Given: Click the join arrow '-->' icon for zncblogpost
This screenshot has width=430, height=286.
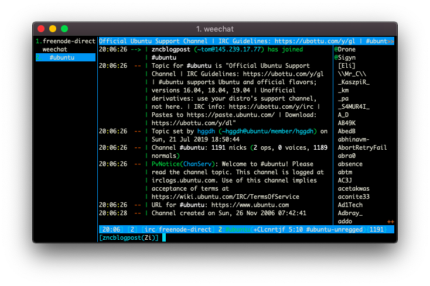Looking at the screenshot, I should coord(136,49).
